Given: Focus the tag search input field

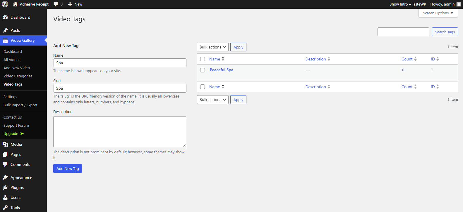Looking at the screenshot, I should tap(403, 32).
